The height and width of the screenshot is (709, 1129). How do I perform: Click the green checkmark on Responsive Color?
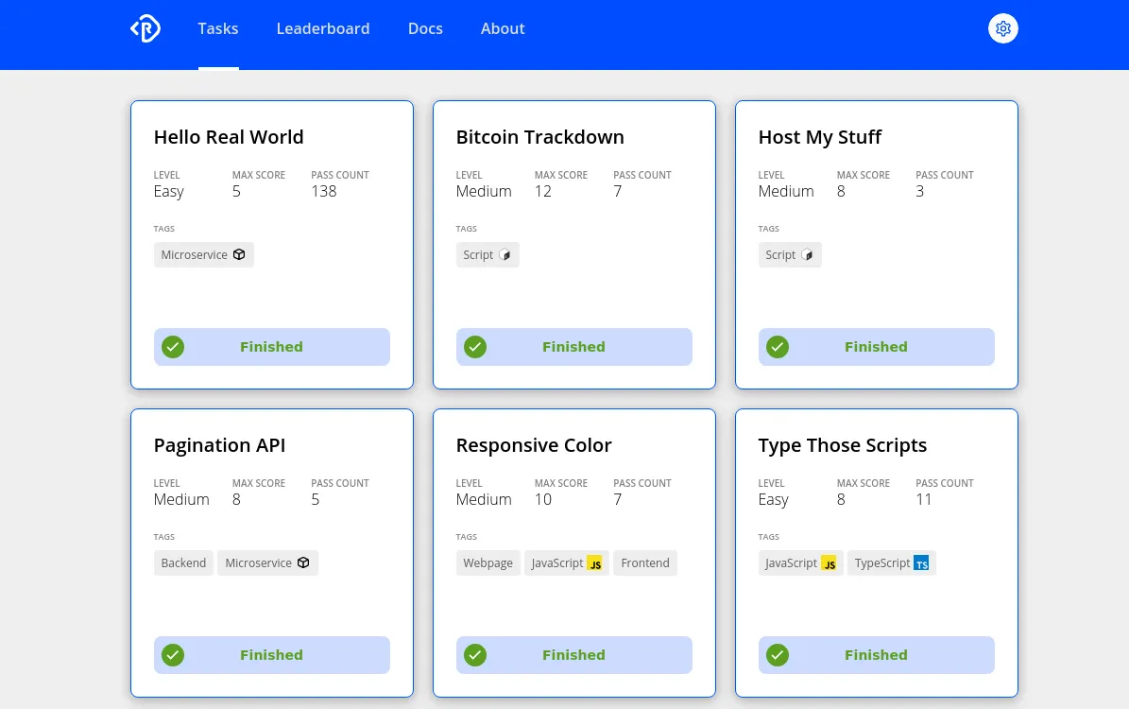pyautogui.click(x=475, y=655)
